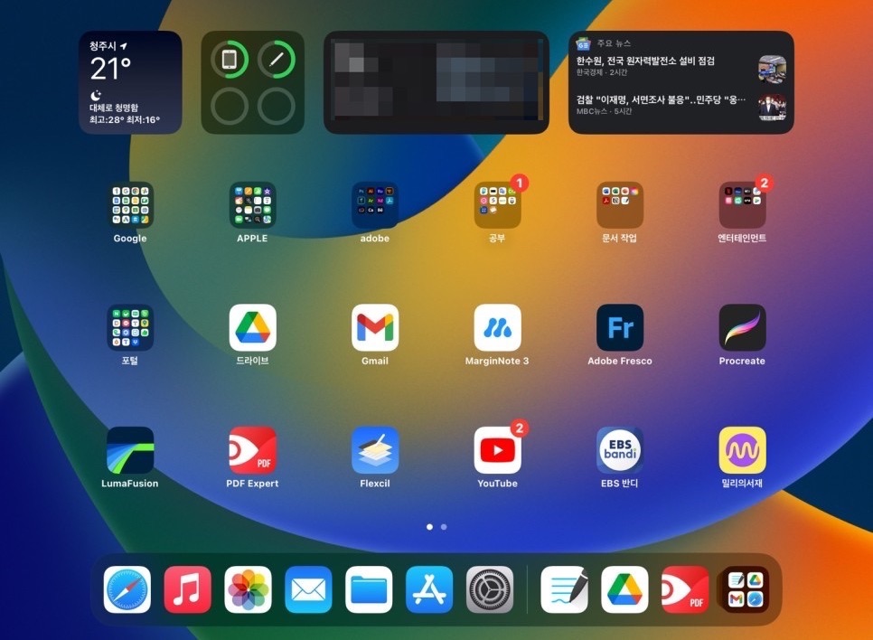Image resolution: width=873 pixels, height=640 pixels.
Task: Open Files app from the dock
Action: tap(369, 589)
